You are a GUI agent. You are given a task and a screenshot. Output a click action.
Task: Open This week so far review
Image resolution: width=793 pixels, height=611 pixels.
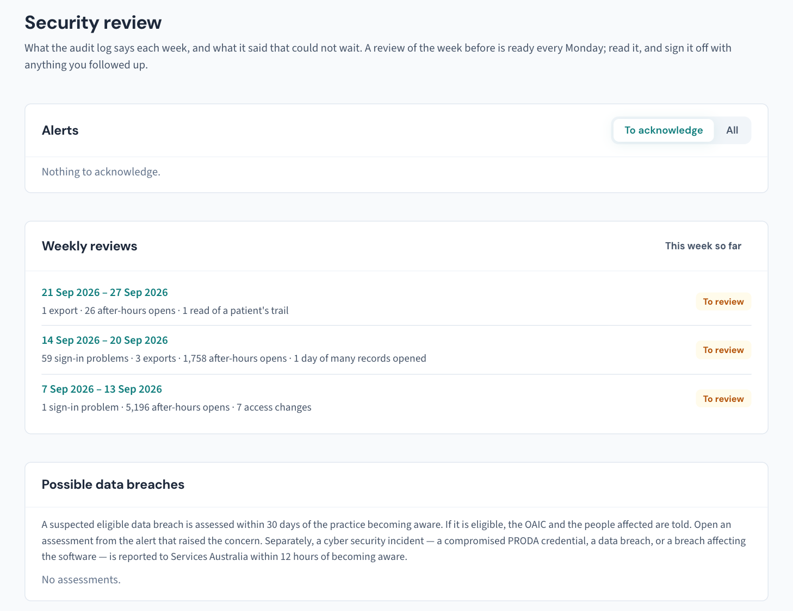[x=703, y=246]
